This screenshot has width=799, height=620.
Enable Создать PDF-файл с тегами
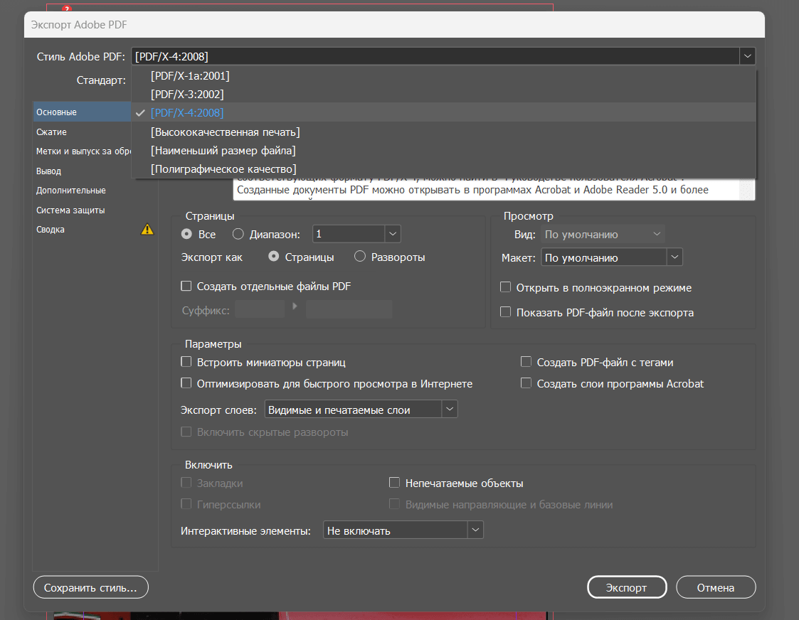526,362
